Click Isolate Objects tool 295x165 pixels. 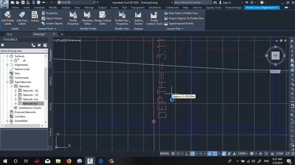[52, 23]
